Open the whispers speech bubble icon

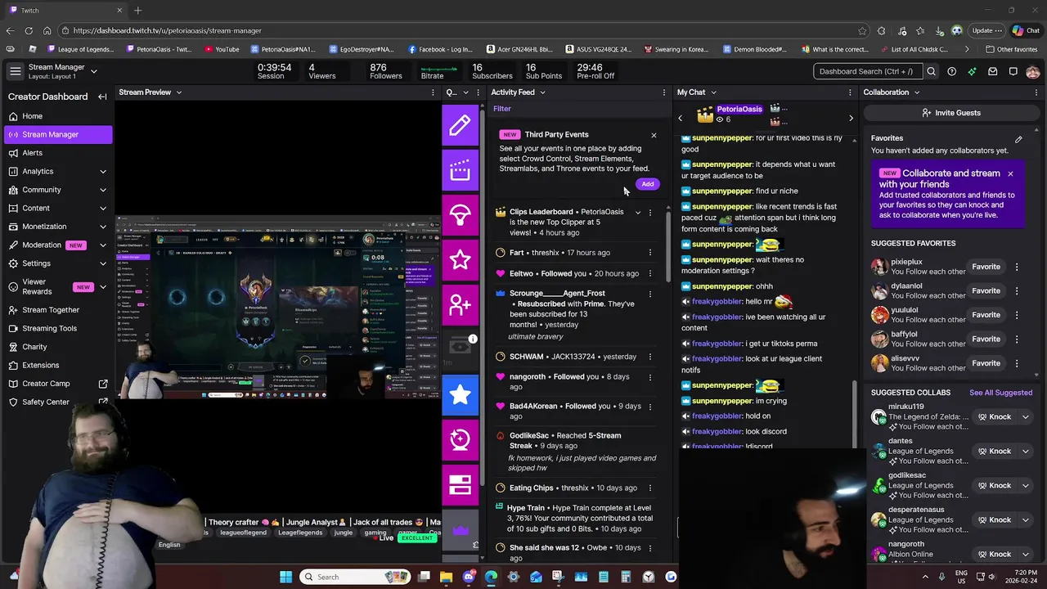pos(1013,71)
